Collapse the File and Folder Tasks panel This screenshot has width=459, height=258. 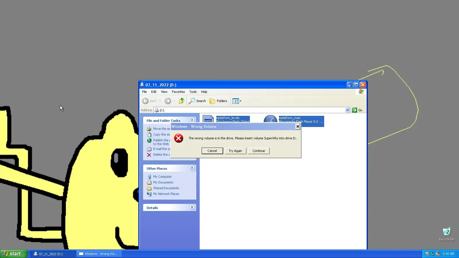tap(192, 120)
